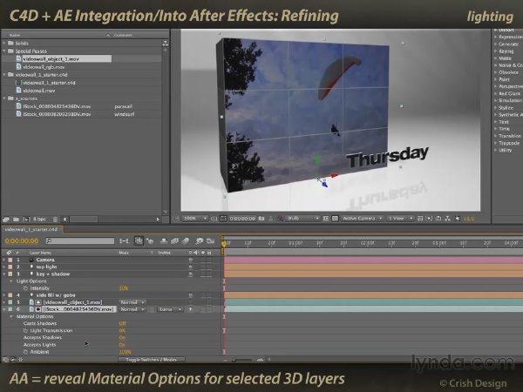The width and height of the screenshot is (523, 392).
Task: Enable Frame Blending for timeline
Action: point(174,240)
